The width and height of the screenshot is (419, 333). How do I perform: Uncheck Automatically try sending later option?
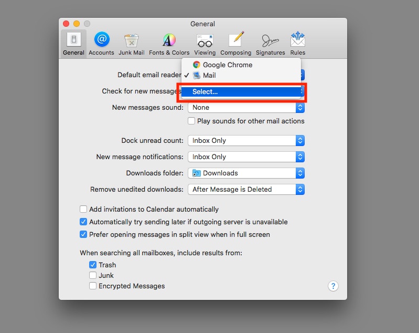pyautogui.click(x=83, y=222)
